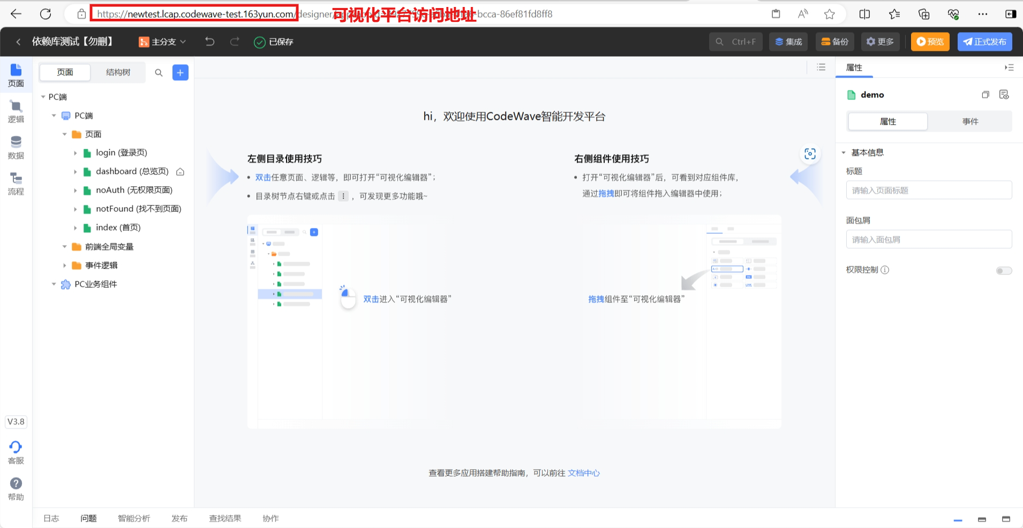Open the 日志 bottom tab

[51, 518]
